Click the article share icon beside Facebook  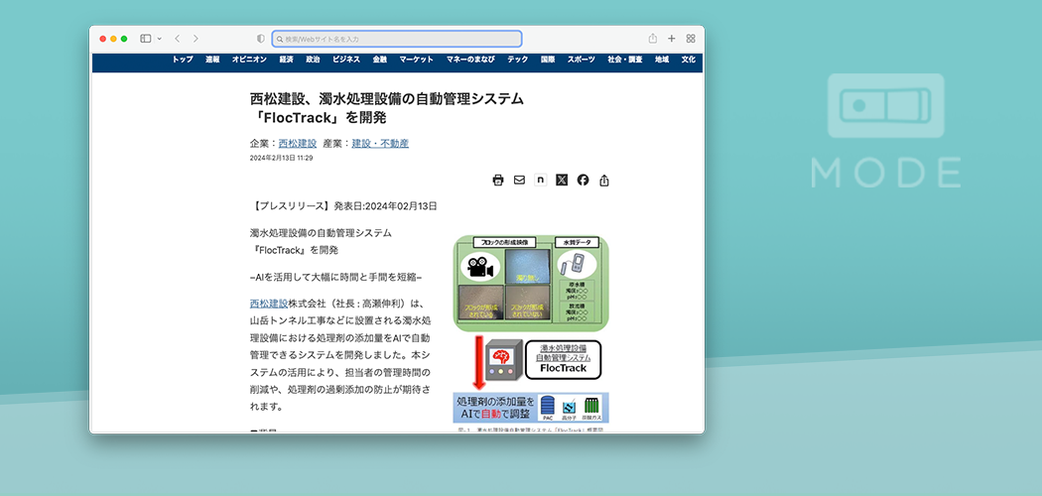point(604,181)
